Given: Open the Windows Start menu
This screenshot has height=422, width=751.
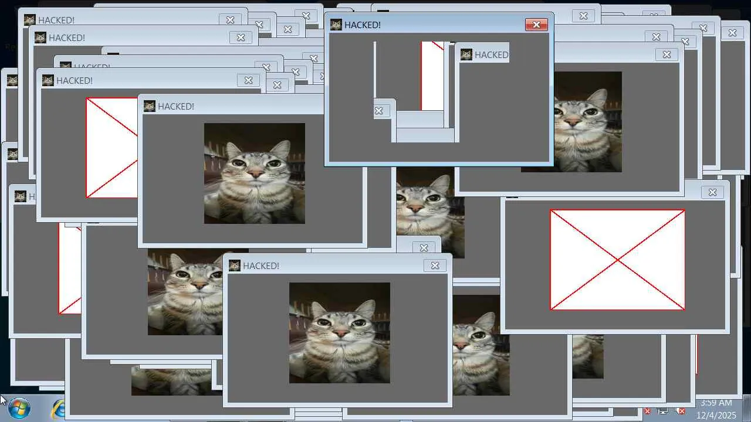Looking at the screenshot, I should (x=19, y=409).
